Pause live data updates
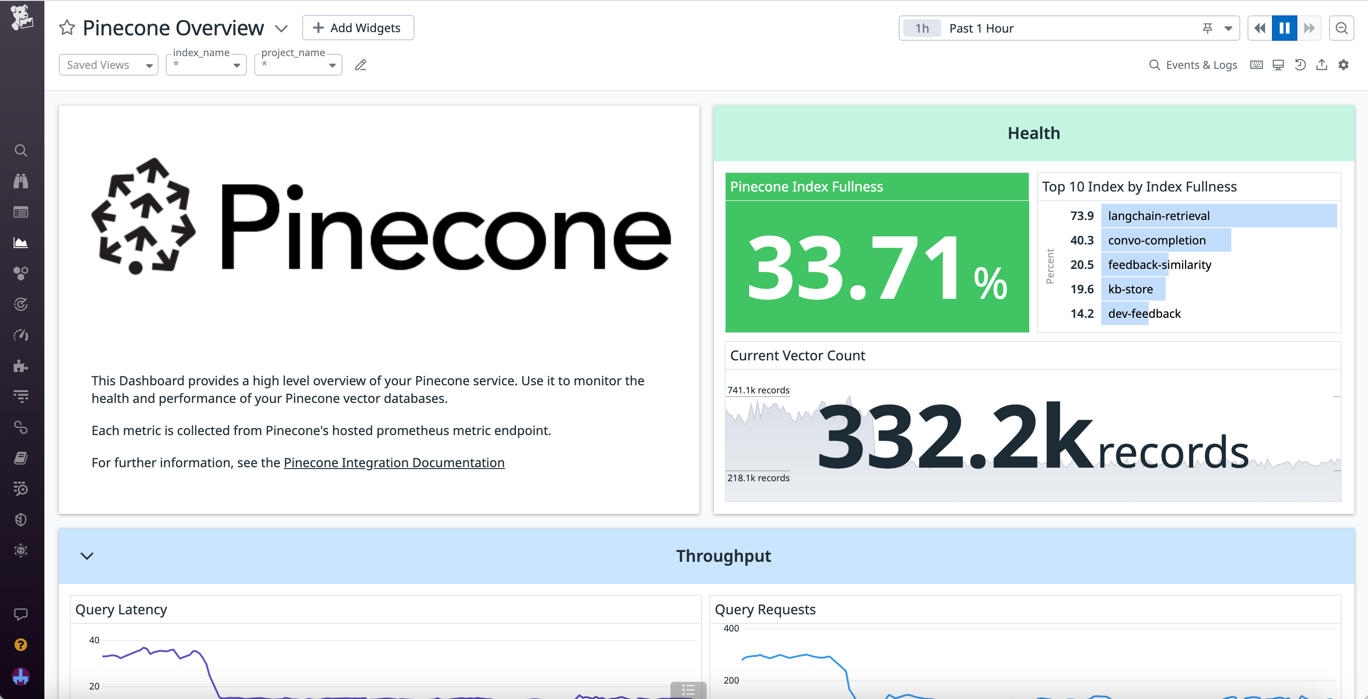The width and height of the screenshot is (1368, 699). coord(1284,28)
